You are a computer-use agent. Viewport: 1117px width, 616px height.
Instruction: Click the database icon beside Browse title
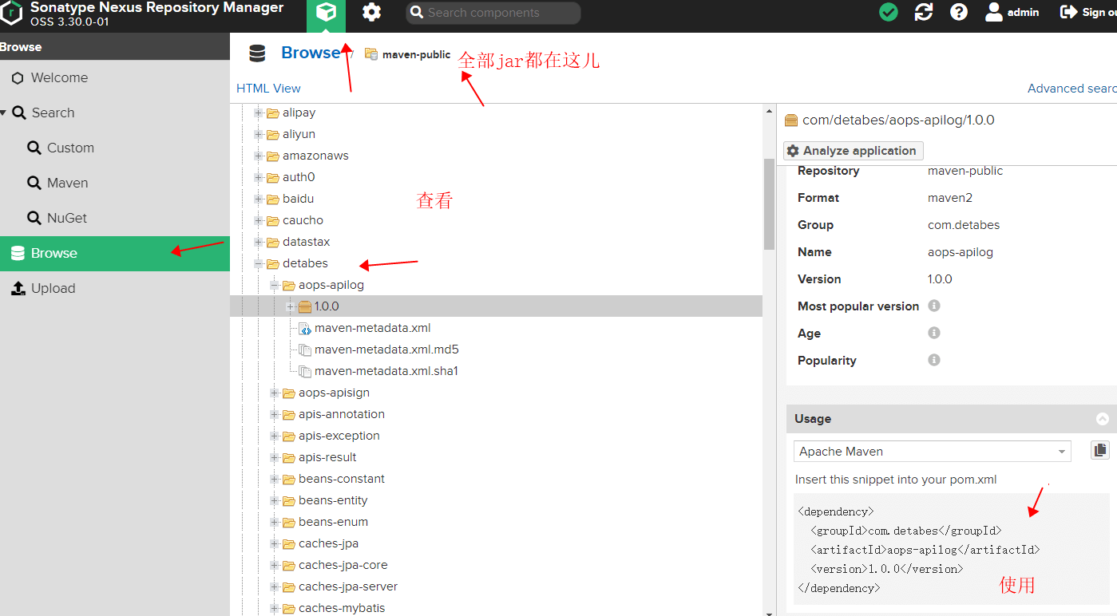(257, 53)
